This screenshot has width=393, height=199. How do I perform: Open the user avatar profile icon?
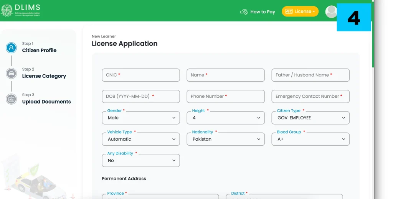pyautogui.click(x=331, y=12)
